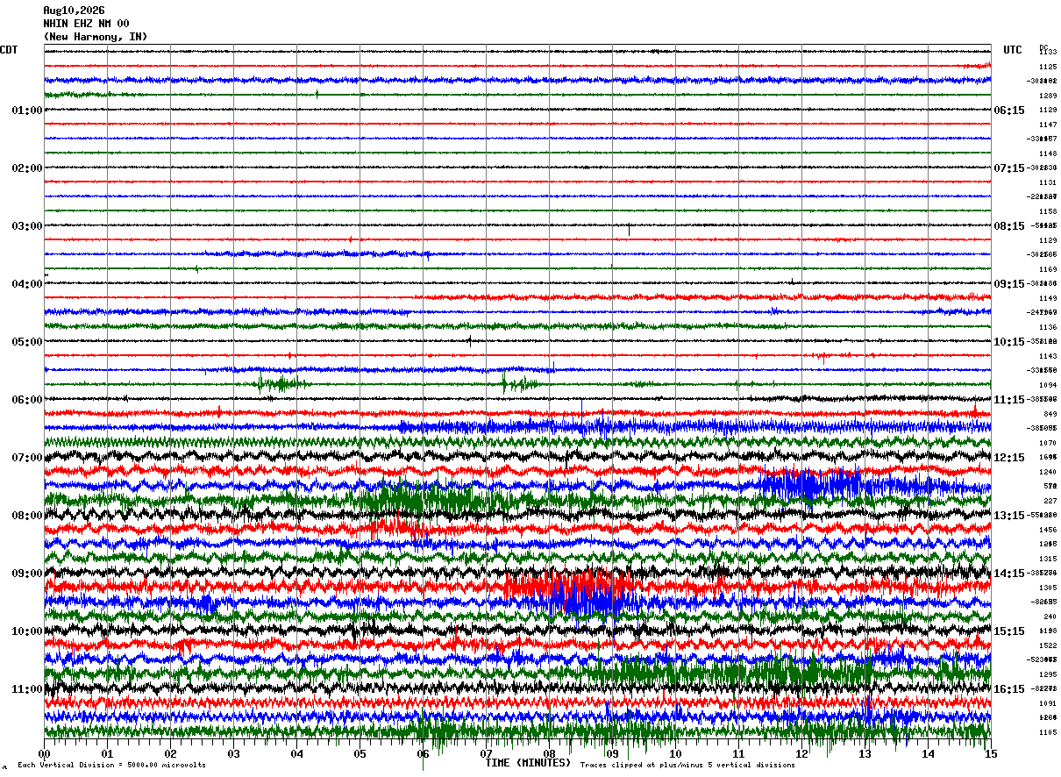The image size is (1061, 777).
Task: Click the 16:15 UTC time label
Action: click(x=1009, y=689)
